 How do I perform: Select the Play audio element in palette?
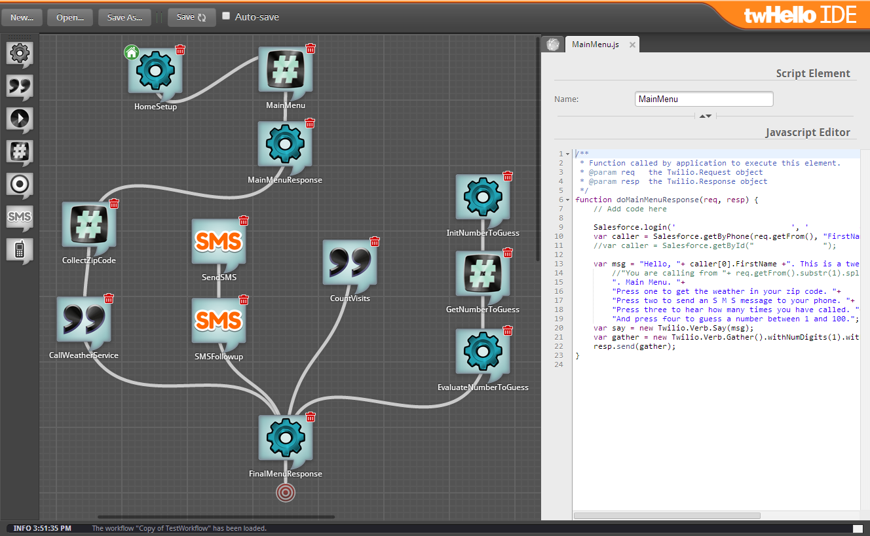point(20,119)
